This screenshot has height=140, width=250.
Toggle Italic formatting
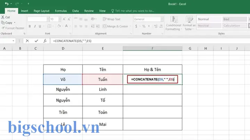(x=35, y=26)
